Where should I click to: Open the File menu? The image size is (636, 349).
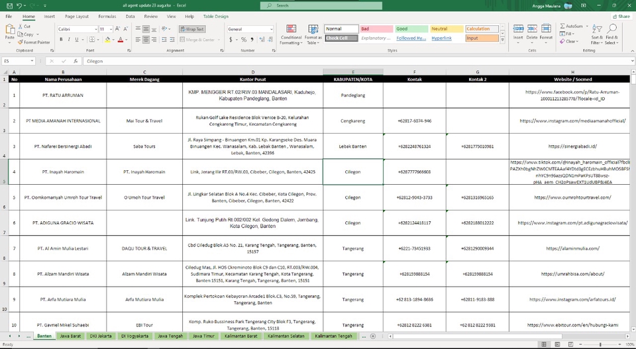pyautogui.click(x=9, y=17)
